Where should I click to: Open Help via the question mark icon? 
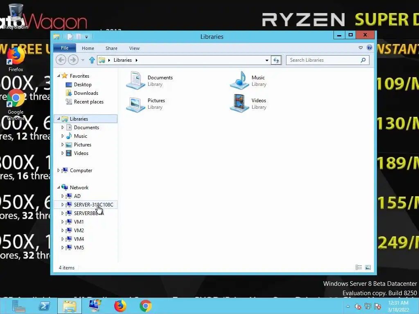pos(369,47)
